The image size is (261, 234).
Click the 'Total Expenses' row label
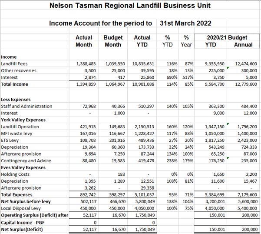pos(17,195)
